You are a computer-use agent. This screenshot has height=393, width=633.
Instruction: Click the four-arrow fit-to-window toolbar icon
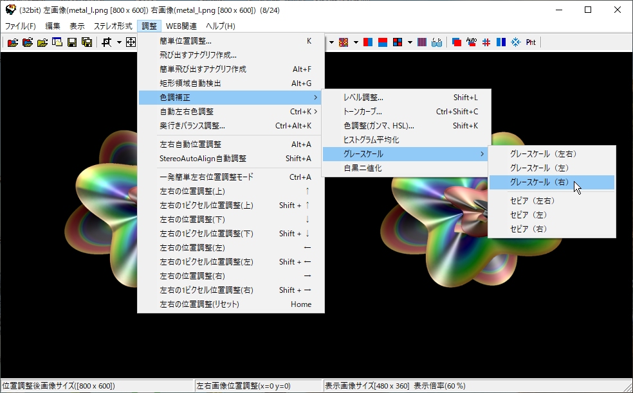tap(131, 42)
